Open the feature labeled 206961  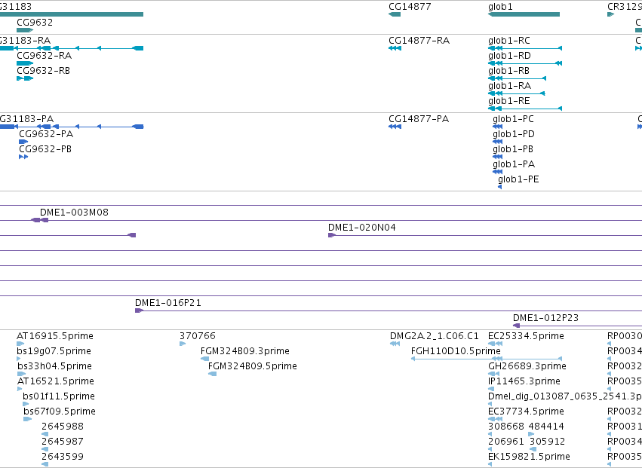[x=506, y=442]
